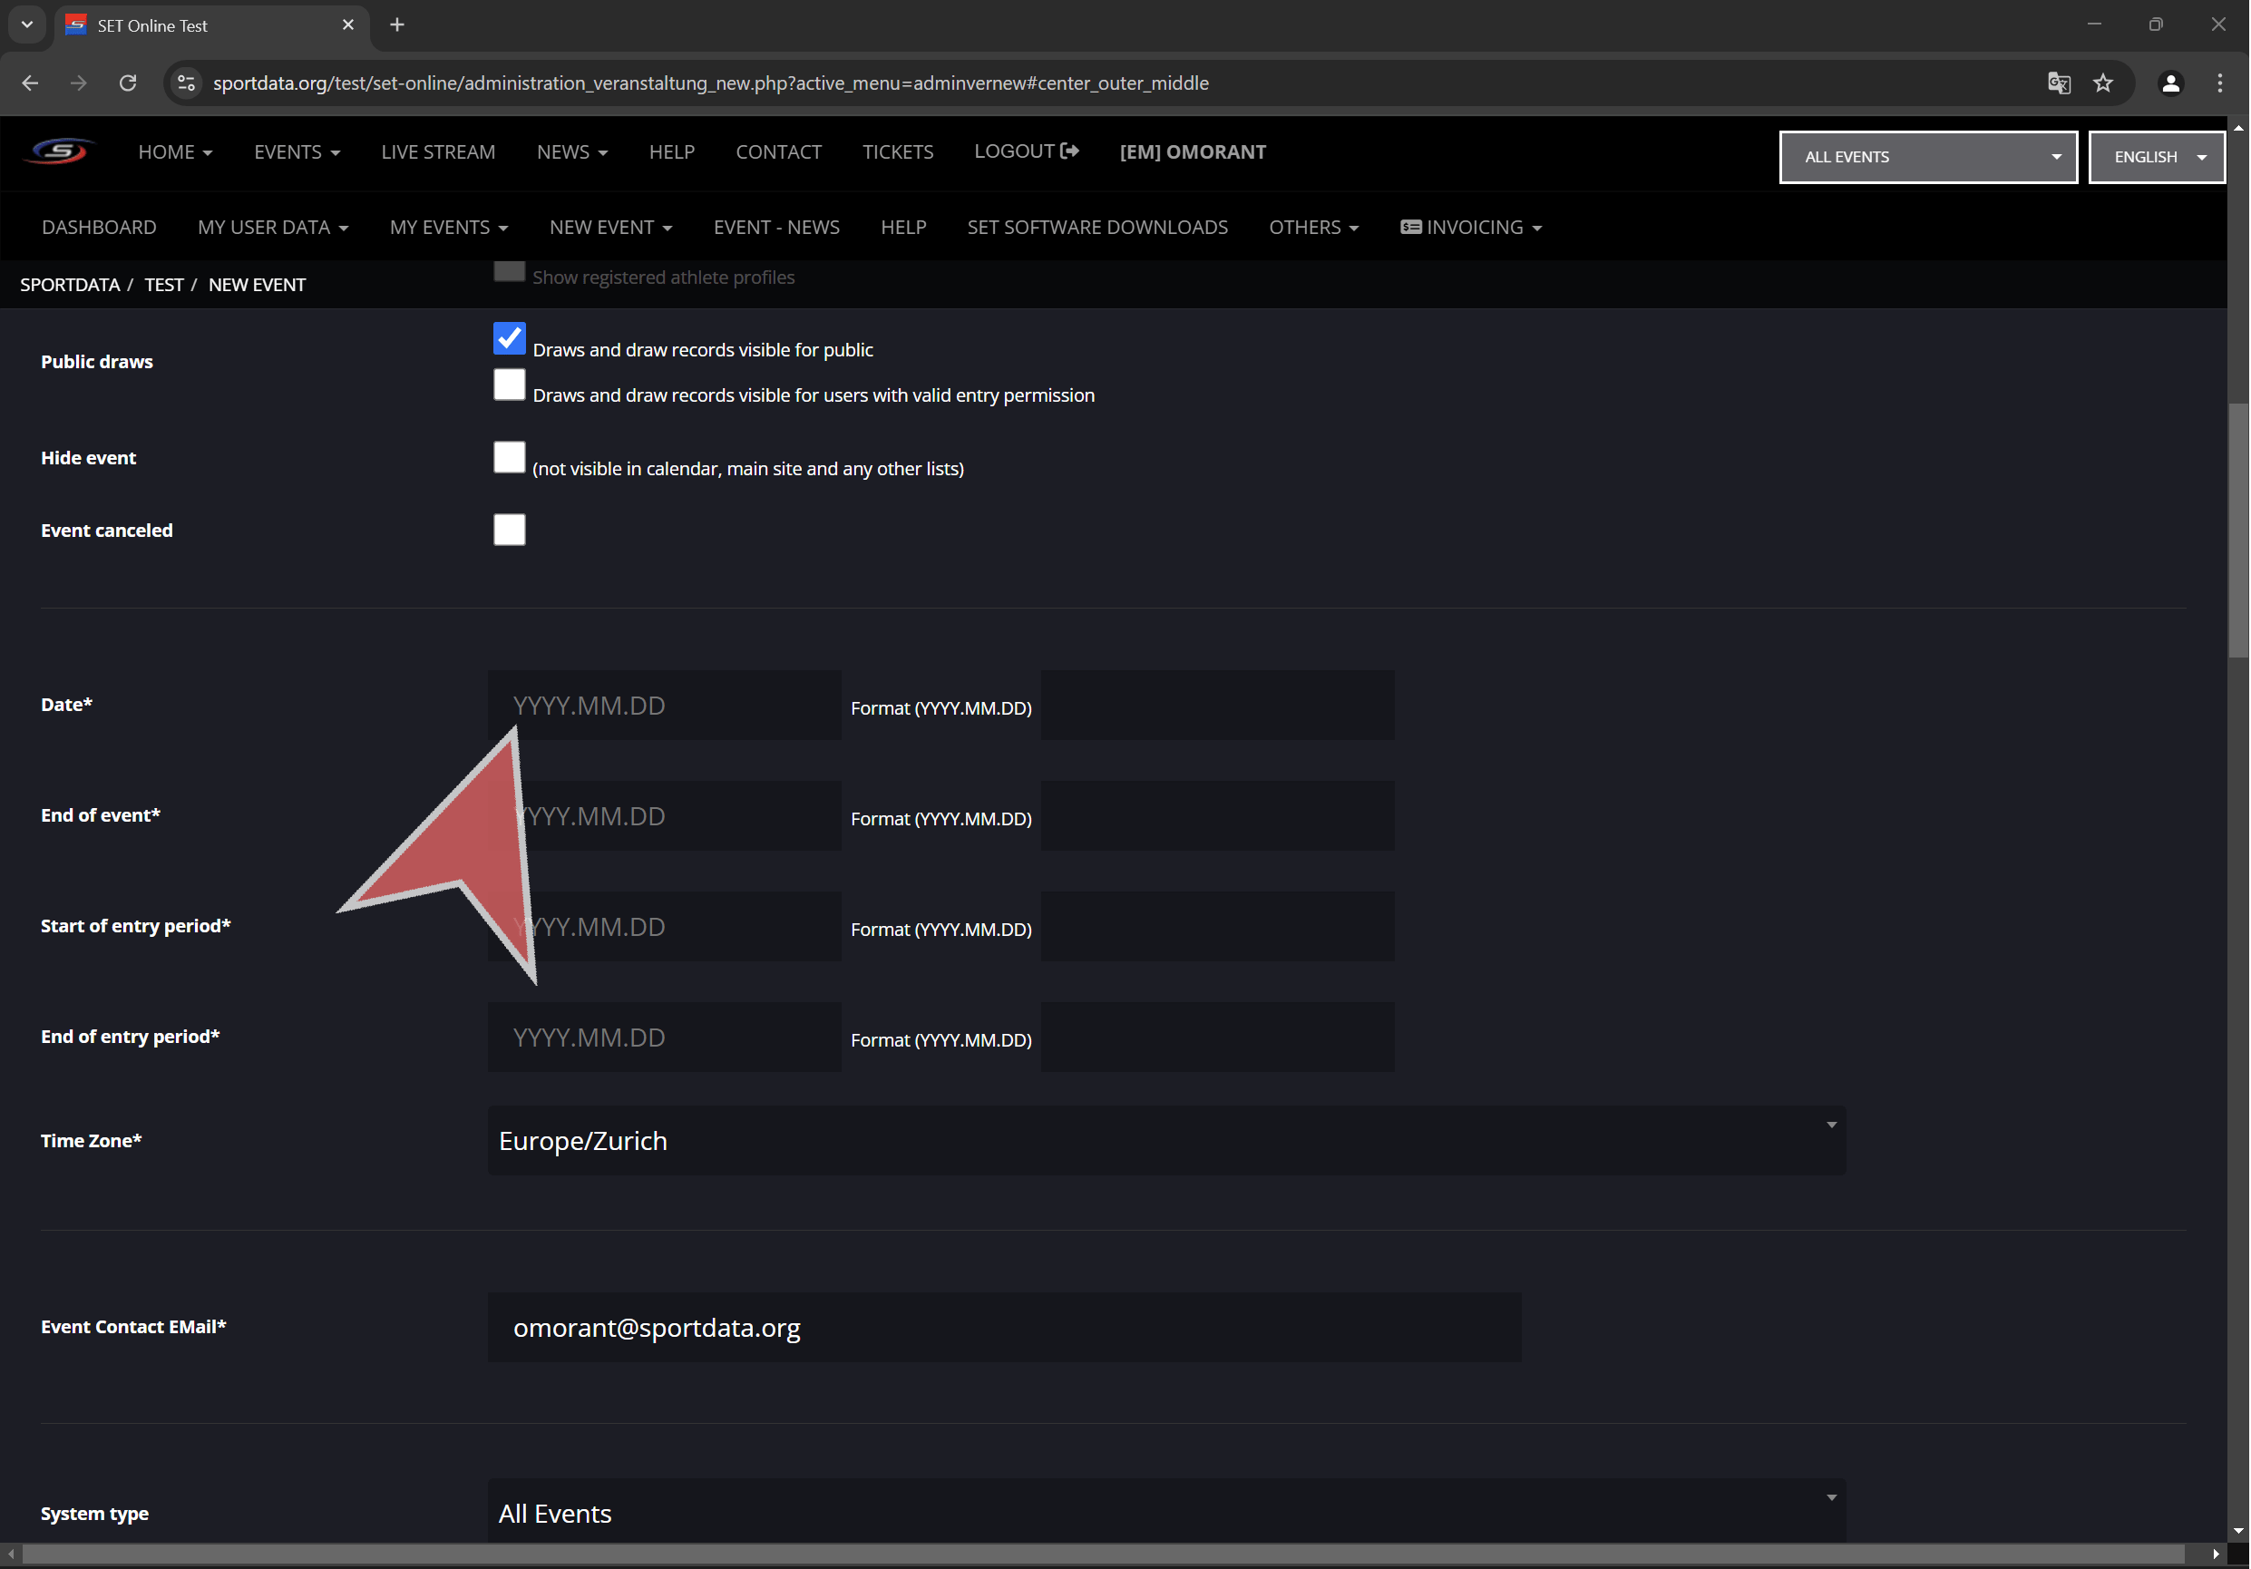
Task: Open Chrome profile avatar icon
Action: tap(2170, 83)
